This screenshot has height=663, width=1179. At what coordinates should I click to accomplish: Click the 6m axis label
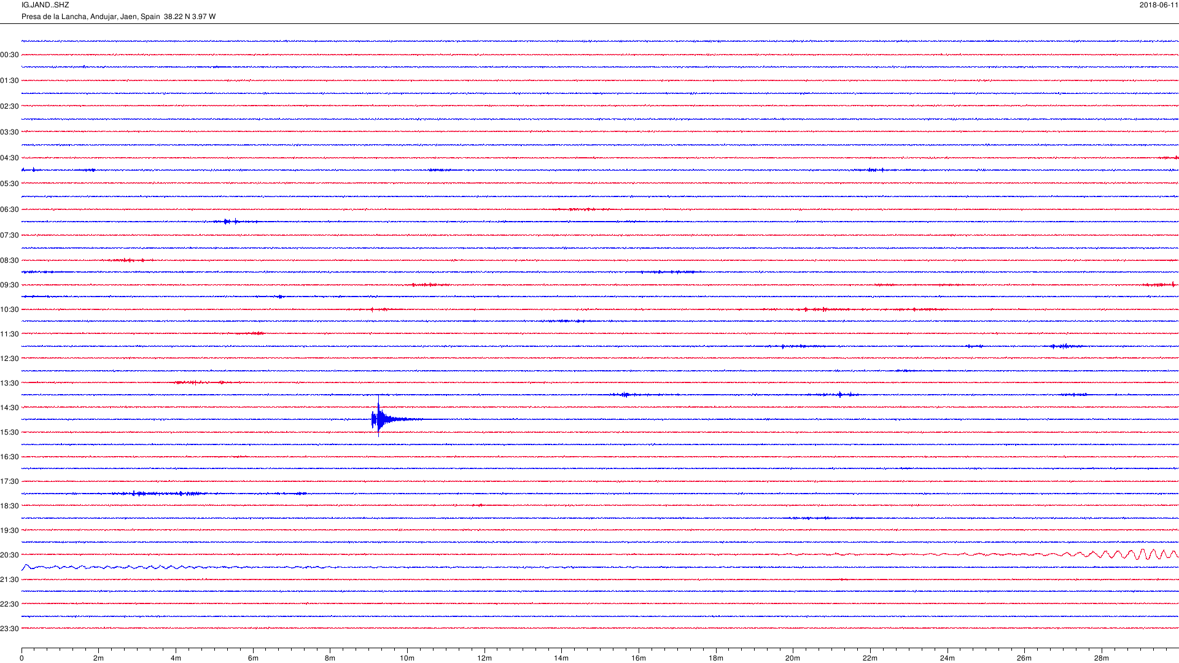tap(253, 658)
